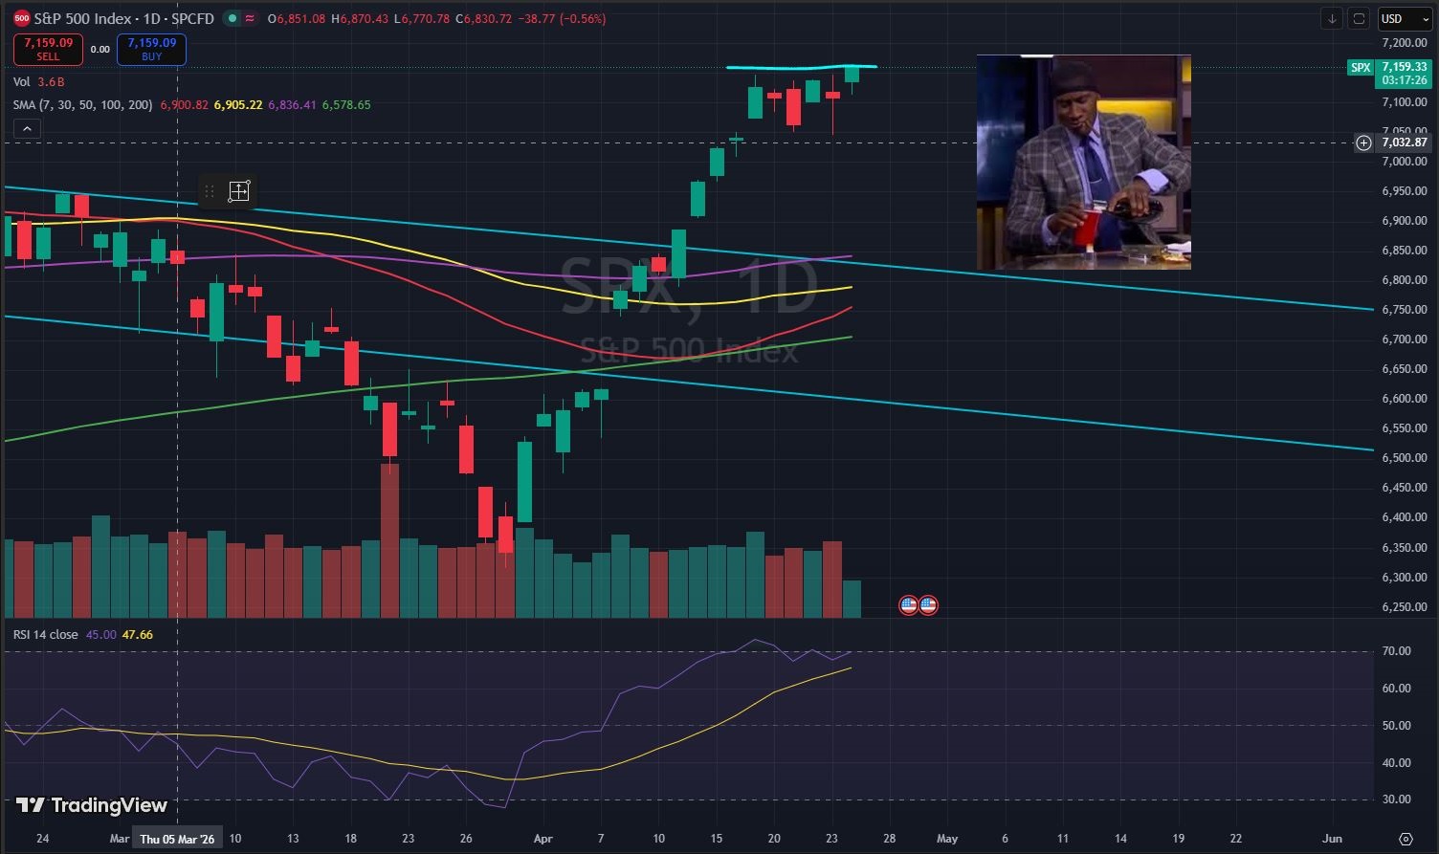Click the purple SMA value 6,836.41
This screenshot has height=854, width=1439.
pos(293,104)
